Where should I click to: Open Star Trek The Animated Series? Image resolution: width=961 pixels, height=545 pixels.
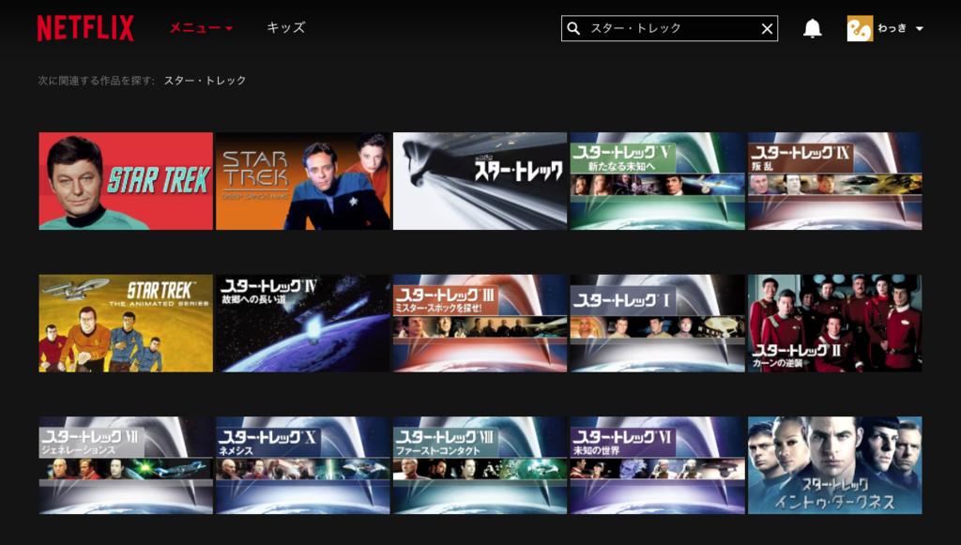coord(126,324)
